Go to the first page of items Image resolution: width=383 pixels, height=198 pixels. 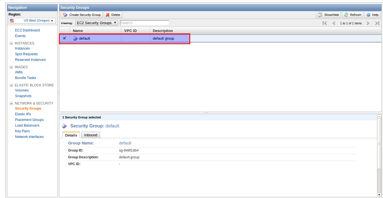click(325, 23)
